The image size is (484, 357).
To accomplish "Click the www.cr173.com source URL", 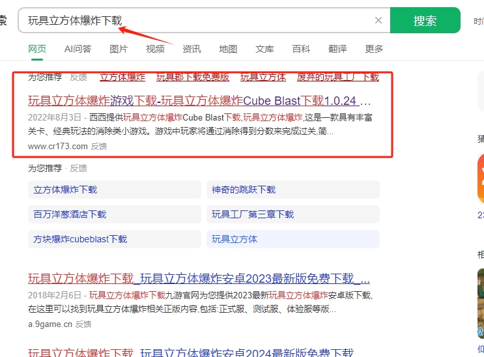I will pyautogui.click(x=58, y=146).
